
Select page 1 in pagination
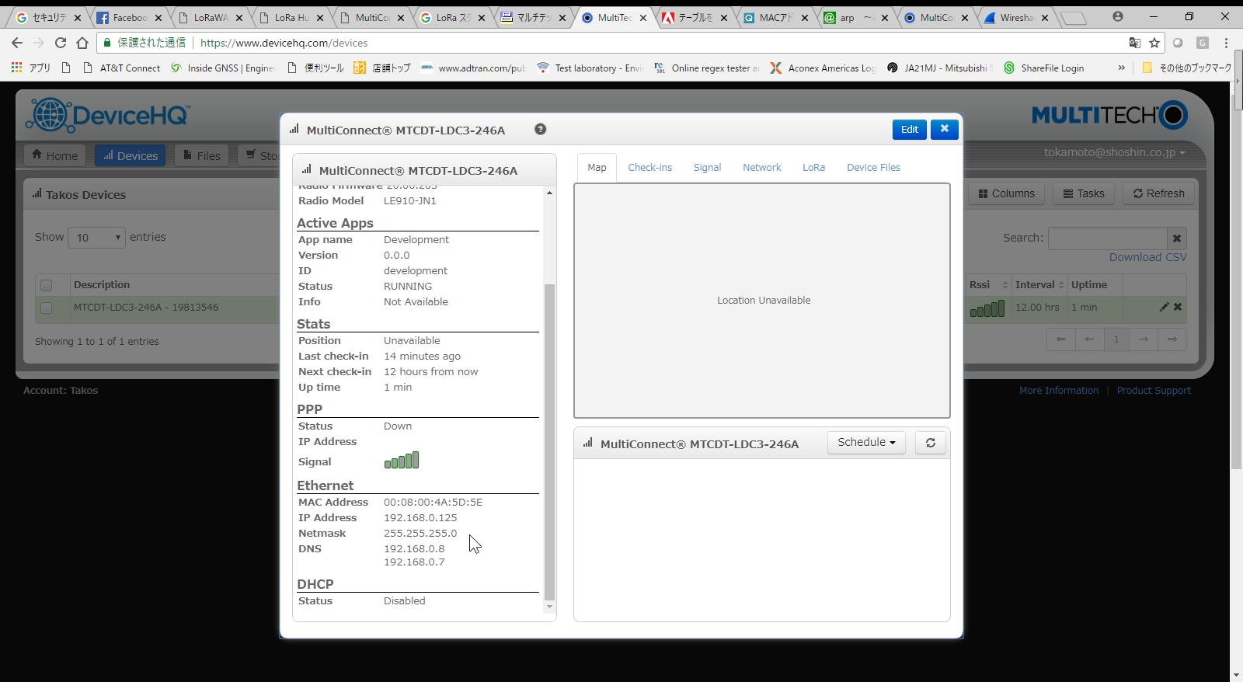point(1116,339)
